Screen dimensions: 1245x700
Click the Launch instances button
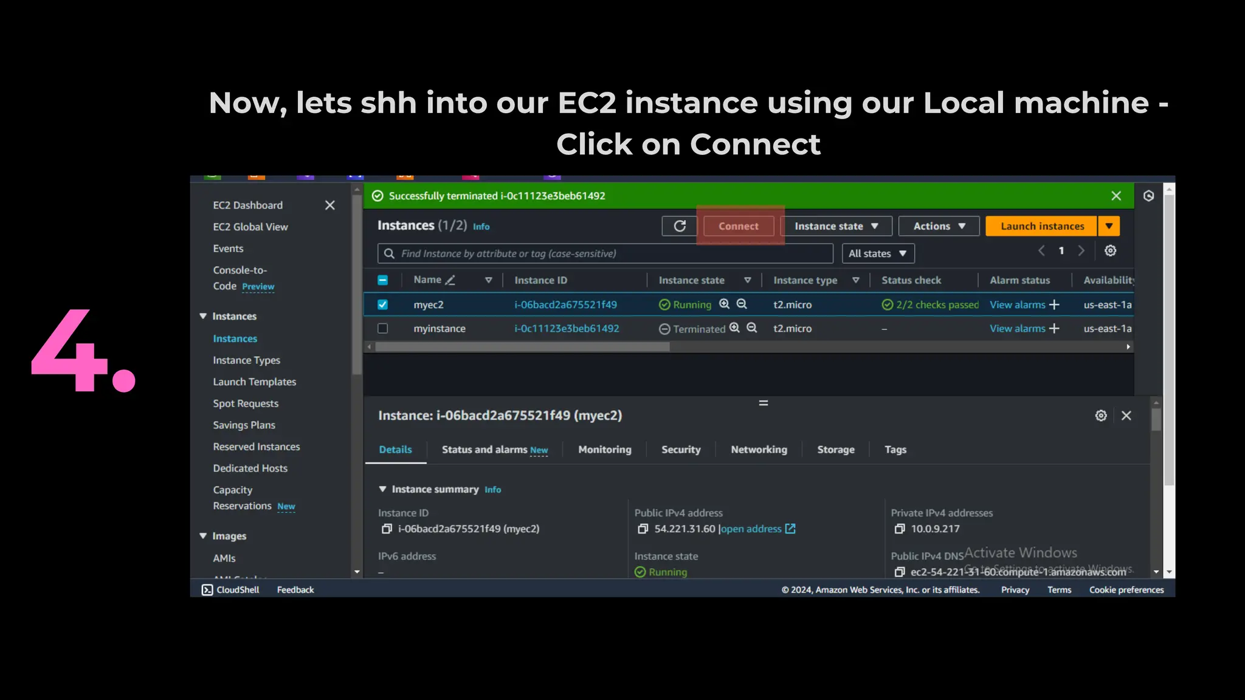pos(1041,226)
